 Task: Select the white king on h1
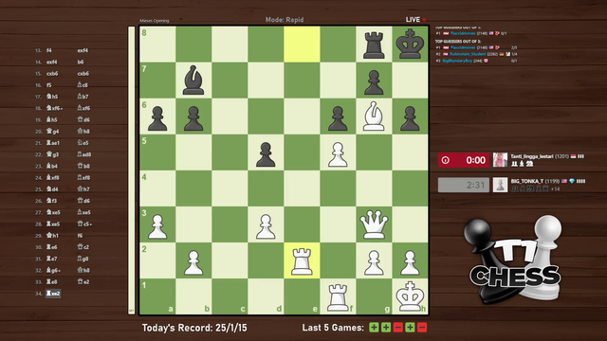[x=410, y=296]
